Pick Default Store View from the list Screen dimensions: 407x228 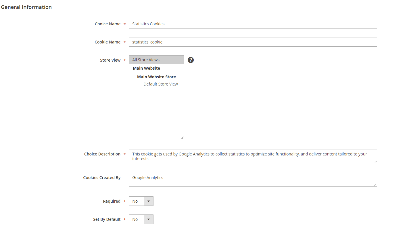pos(161,84)
